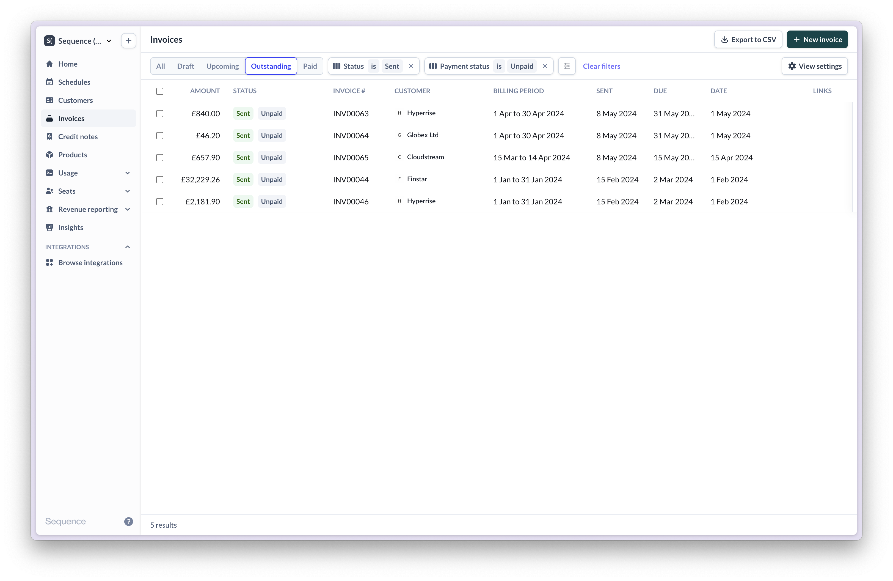Select the Outstanding tab
893x581 pixels.
click(x=271, y=66)
